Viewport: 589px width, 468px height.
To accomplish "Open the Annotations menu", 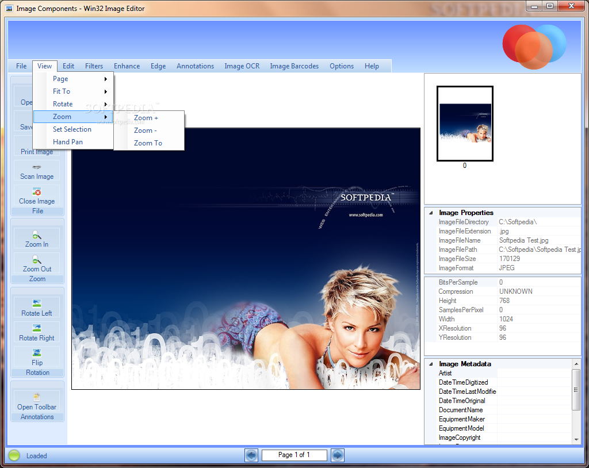I will click(x=196, y=66).
